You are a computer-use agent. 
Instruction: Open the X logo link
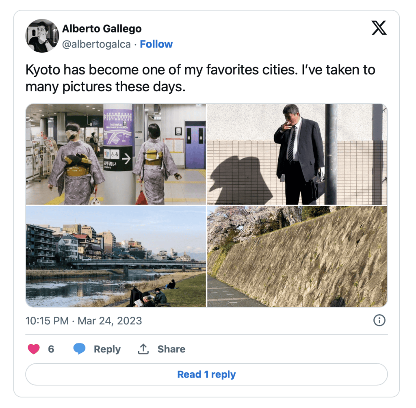(379, 28)
